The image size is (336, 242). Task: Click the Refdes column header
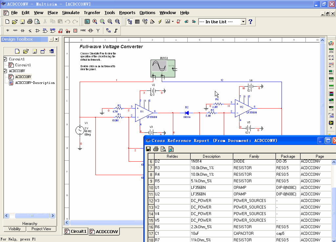[172, 156]
